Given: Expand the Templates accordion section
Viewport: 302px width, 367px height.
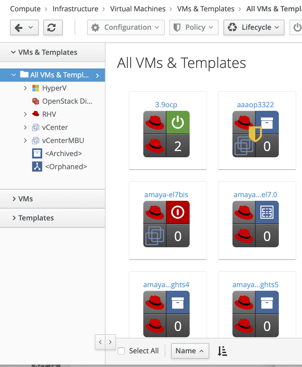Looking at the screenshot, I should tap(52, 218).
